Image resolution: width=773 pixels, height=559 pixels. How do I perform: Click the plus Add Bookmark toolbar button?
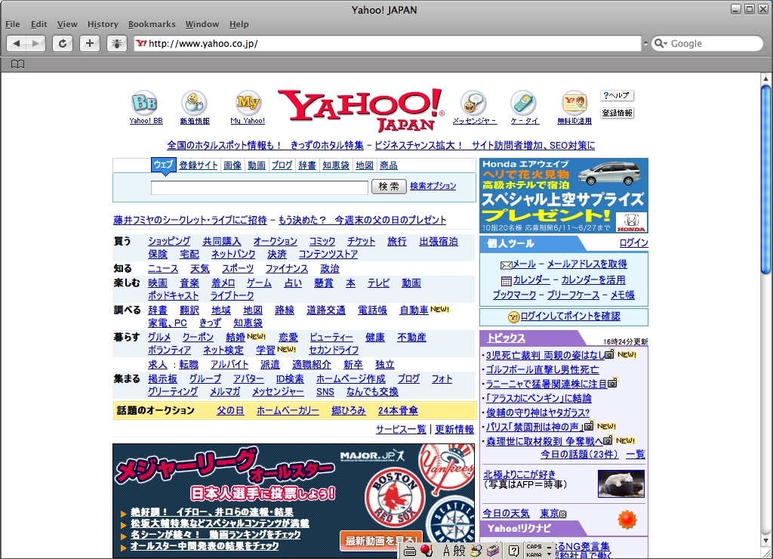[x=90, y=43]
